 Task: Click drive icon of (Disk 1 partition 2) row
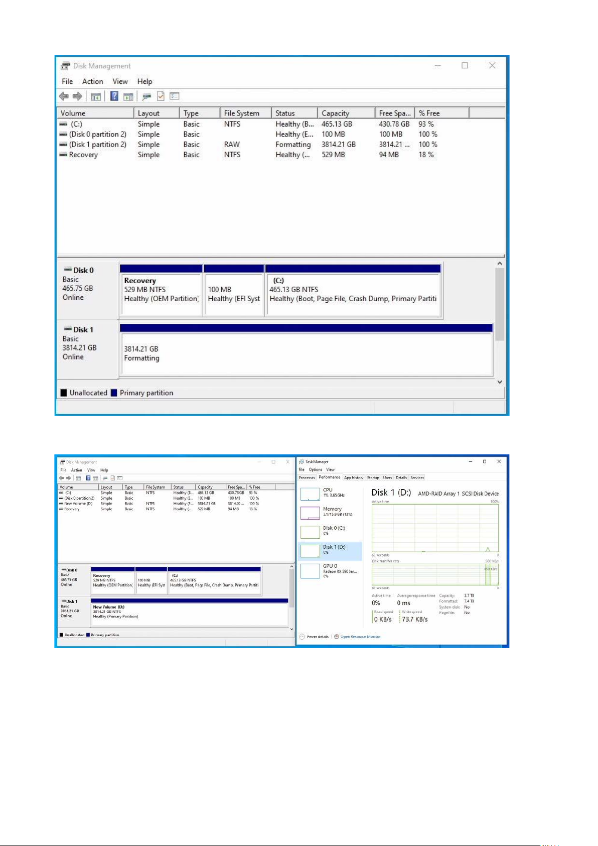63,145
